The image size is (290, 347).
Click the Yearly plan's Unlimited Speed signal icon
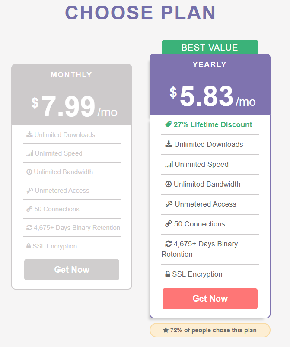click(x=169, y=164)
